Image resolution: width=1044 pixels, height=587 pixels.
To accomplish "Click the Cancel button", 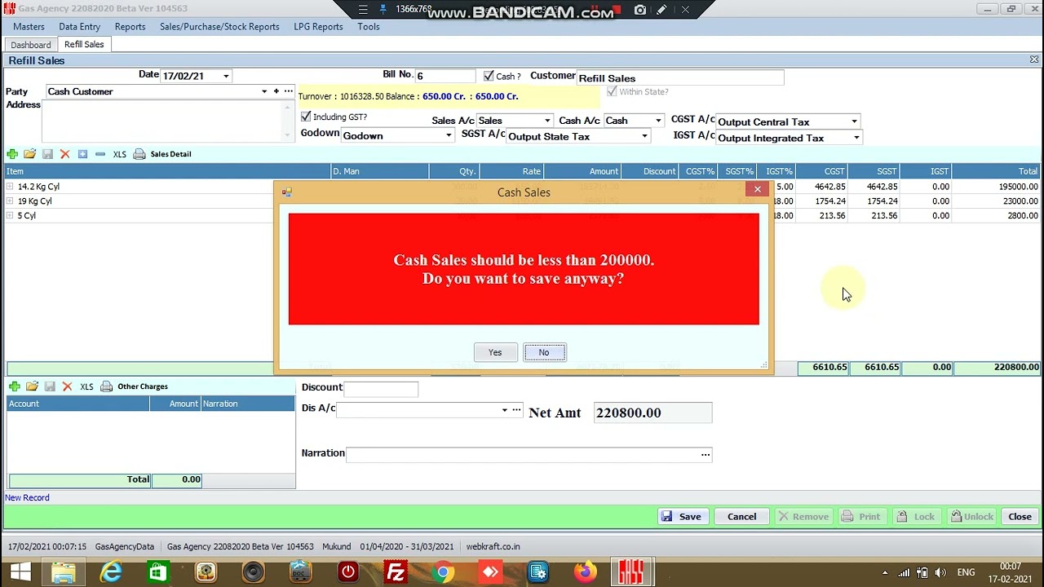I will [741, 517].
